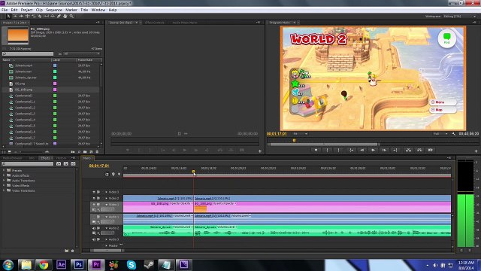
Task: Click Play in the Program monitor
Action: [x=373, y=151]
